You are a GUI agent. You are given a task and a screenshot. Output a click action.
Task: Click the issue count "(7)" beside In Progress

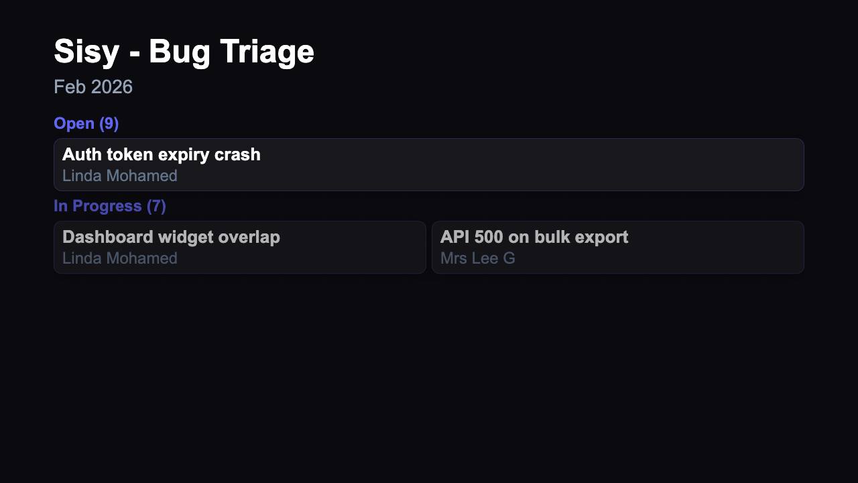click(x=158, y=206)
